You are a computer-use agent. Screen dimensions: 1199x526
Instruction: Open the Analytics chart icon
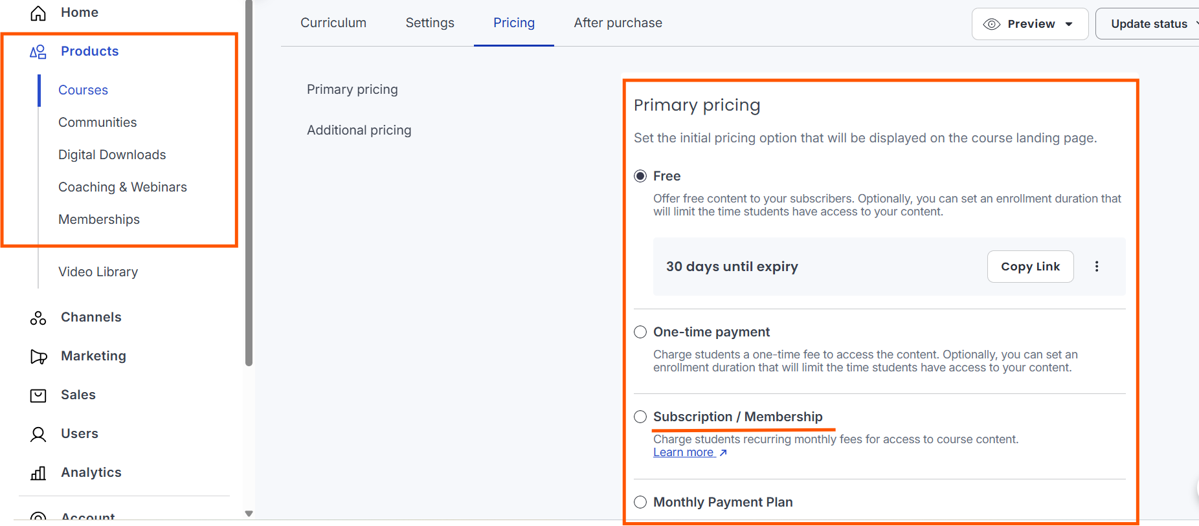click(x=38, y=473)
